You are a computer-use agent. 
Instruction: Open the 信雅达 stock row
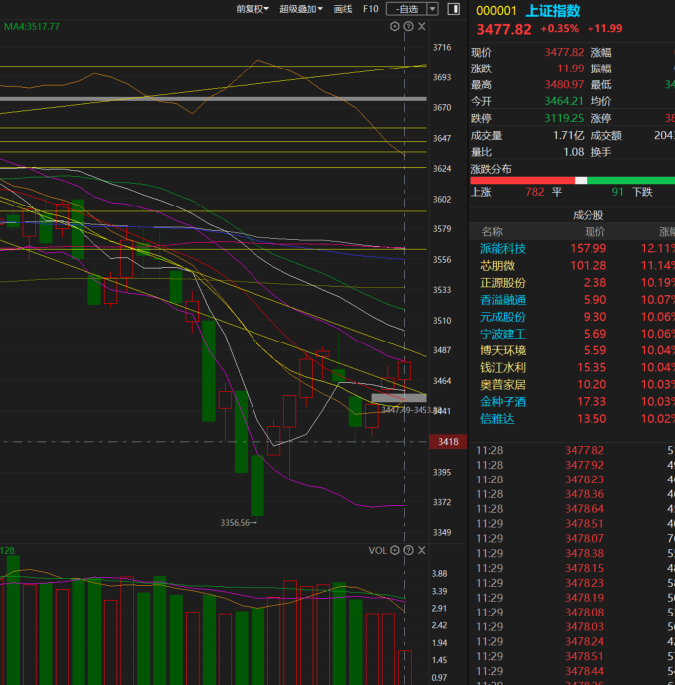click(x=573, y=419)
